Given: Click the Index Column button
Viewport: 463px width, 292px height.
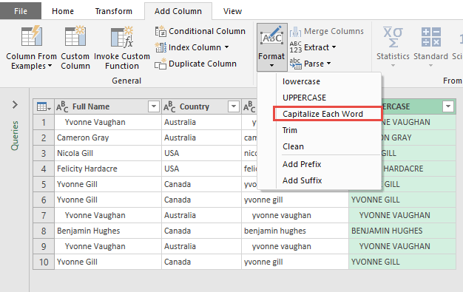Looking at the screenshot, I should 192,47.
